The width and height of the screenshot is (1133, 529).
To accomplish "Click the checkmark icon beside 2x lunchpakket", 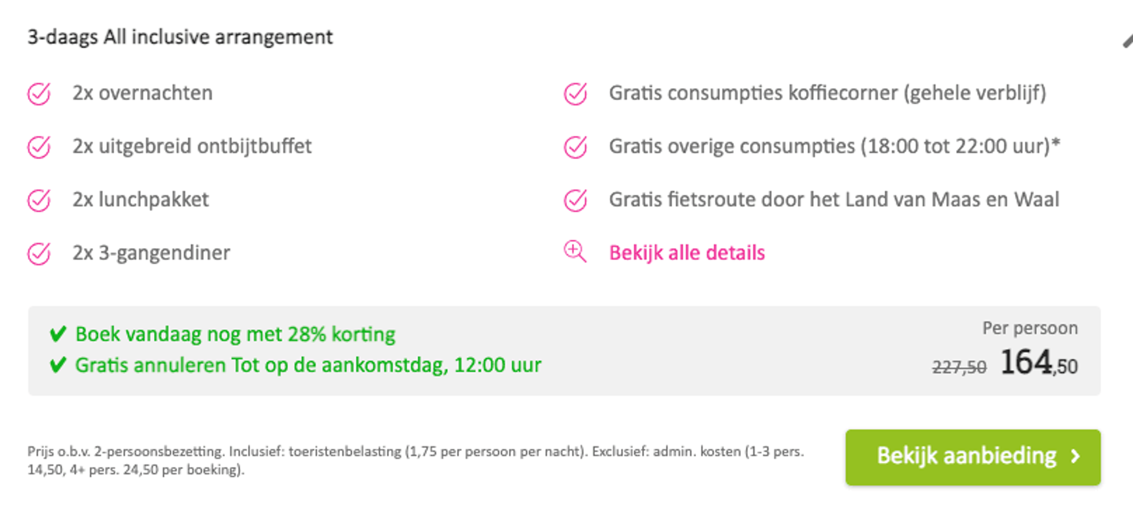I will point(39,200).
